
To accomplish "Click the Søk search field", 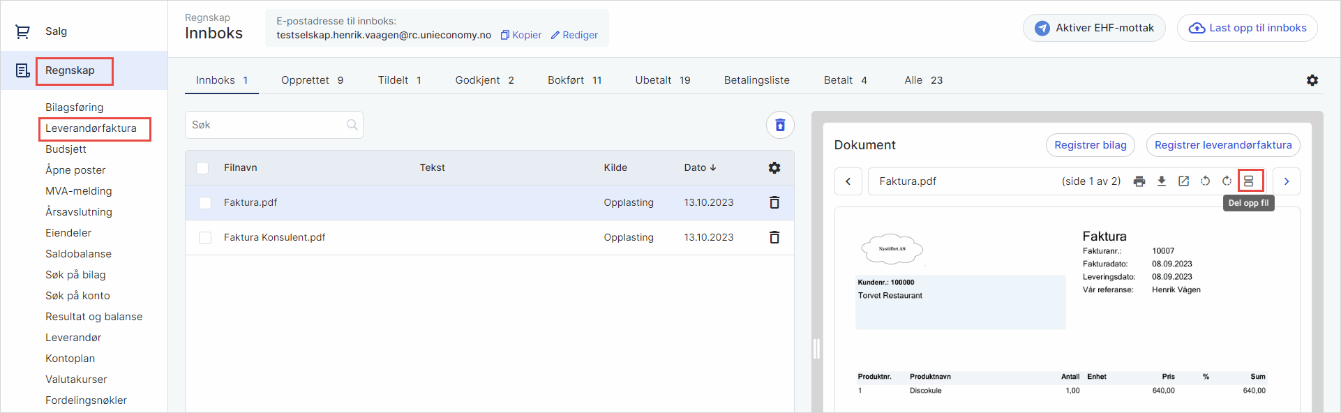I will tap(267, 125).
